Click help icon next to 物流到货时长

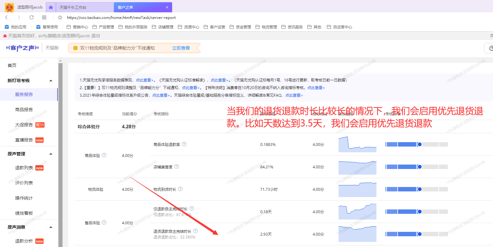coord(180,189)
